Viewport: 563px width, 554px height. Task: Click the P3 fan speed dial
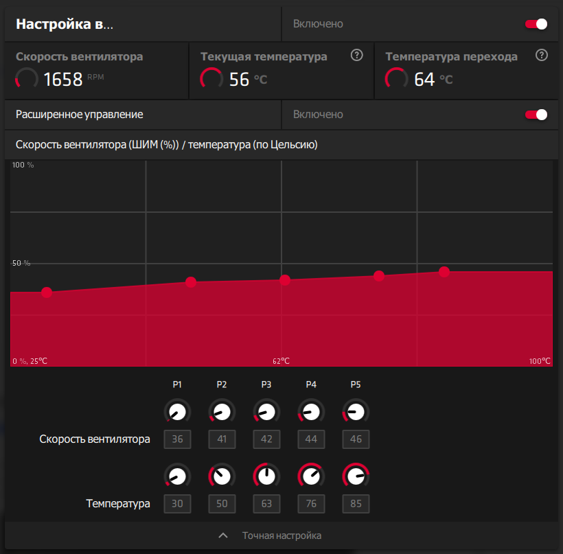266,412
